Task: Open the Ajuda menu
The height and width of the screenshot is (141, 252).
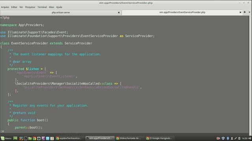Action: coord(59,7)
